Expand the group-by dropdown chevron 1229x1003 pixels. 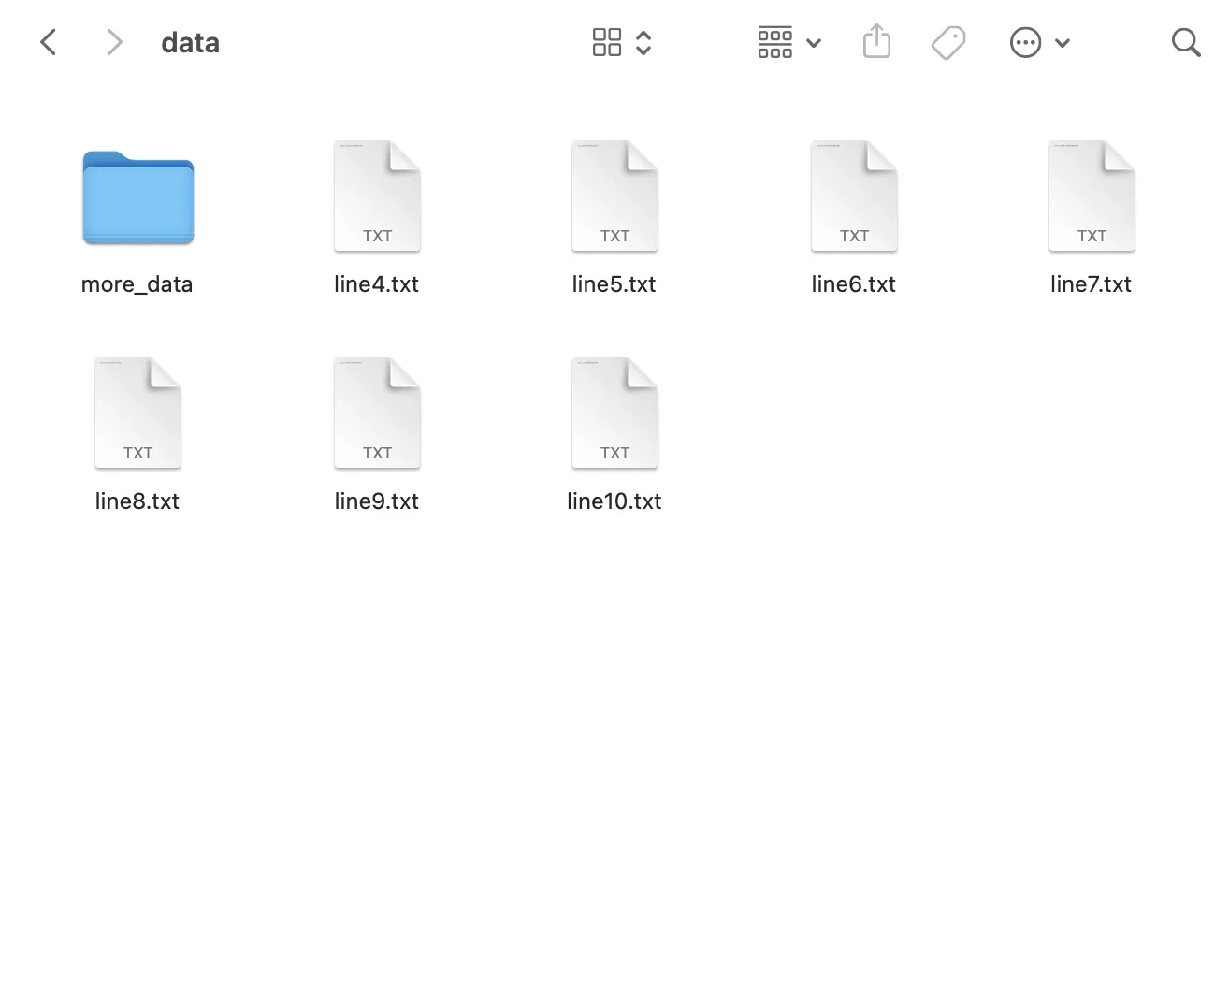(814, 43)
